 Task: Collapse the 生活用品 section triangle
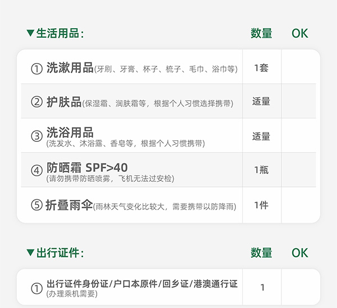30,33
